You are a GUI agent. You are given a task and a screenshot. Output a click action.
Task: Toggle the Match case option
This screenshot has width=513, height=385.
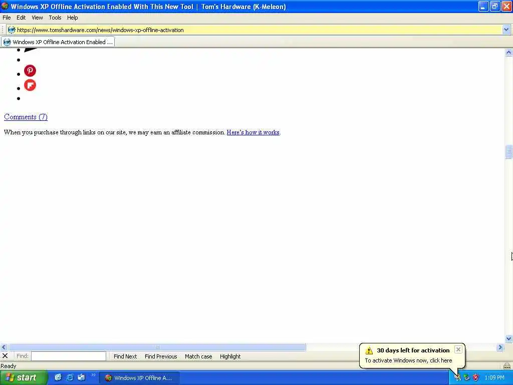coord(198,356)
